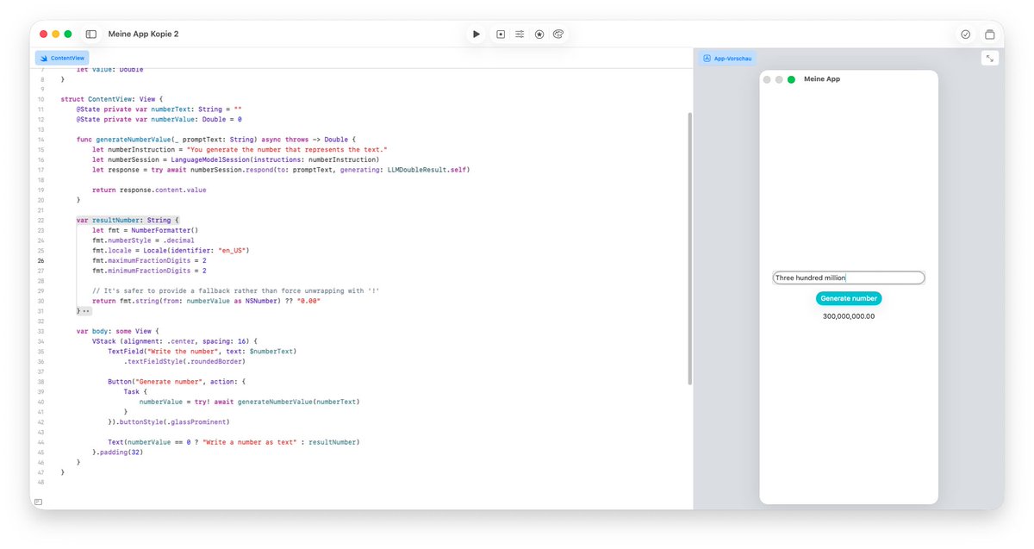
Task: Click the 'let numberInstruction' code line
Action: (x=240, y=150)
